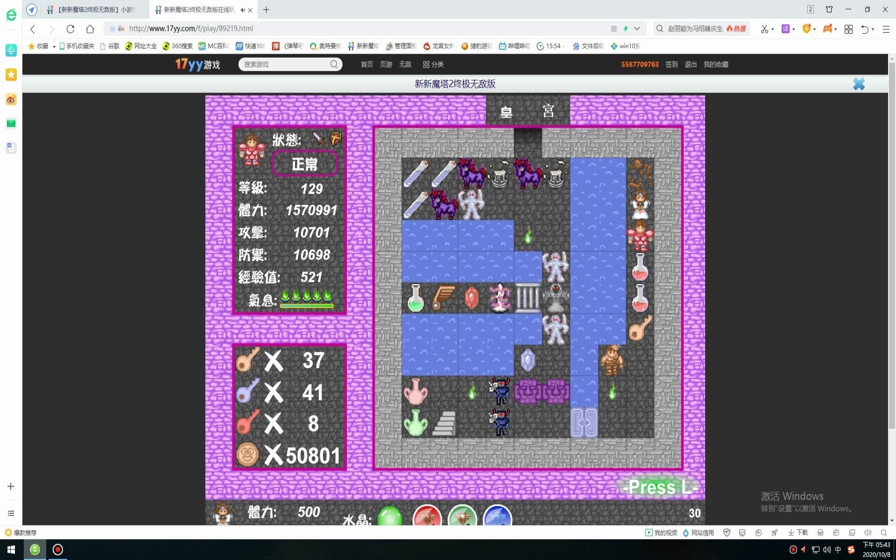Open the extensions grid icon
This screenshot has width=896, height=560.
pos(848,29)
